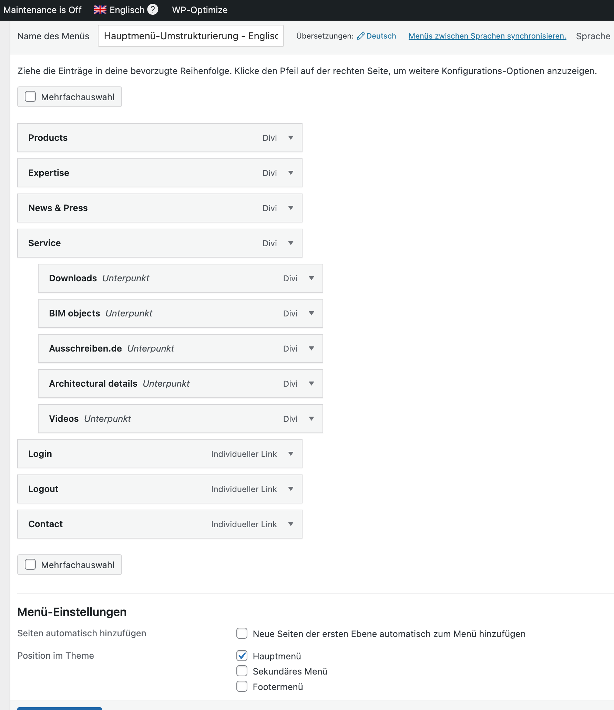Image resolution: width=614 pixels, height=710 pixels.
Task: Expand the BIM objects sub-item arrow
Action: click(311, 313)
